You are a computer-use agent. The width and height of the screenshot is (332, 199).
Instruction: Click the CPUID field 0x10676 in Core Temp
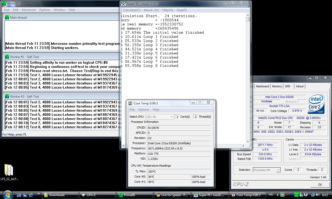[x=179, y=128]
